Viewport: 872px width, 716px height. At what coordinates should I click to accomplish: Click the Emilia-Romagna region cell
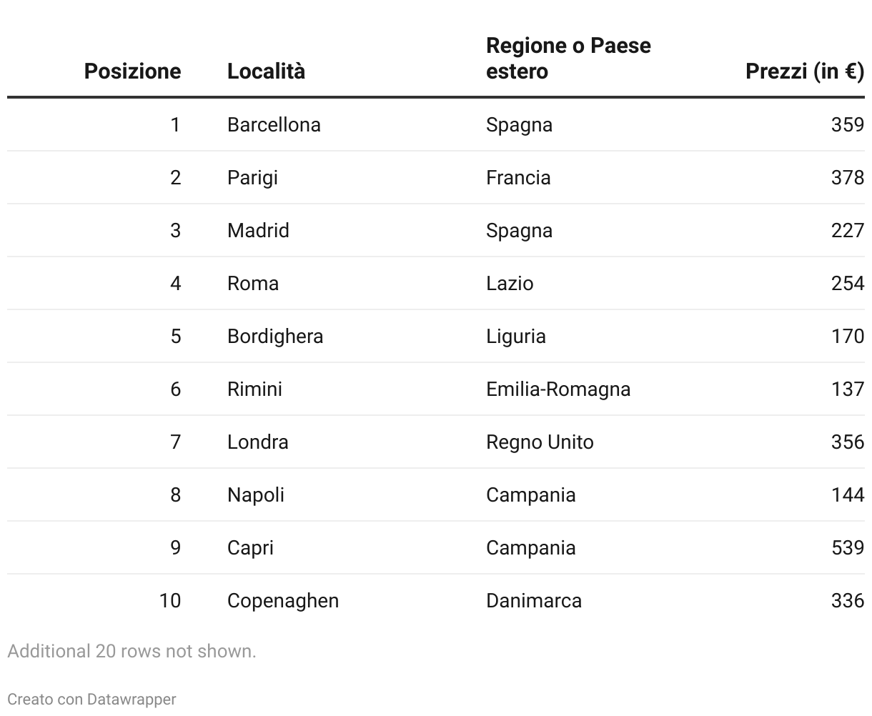point(558,389)
